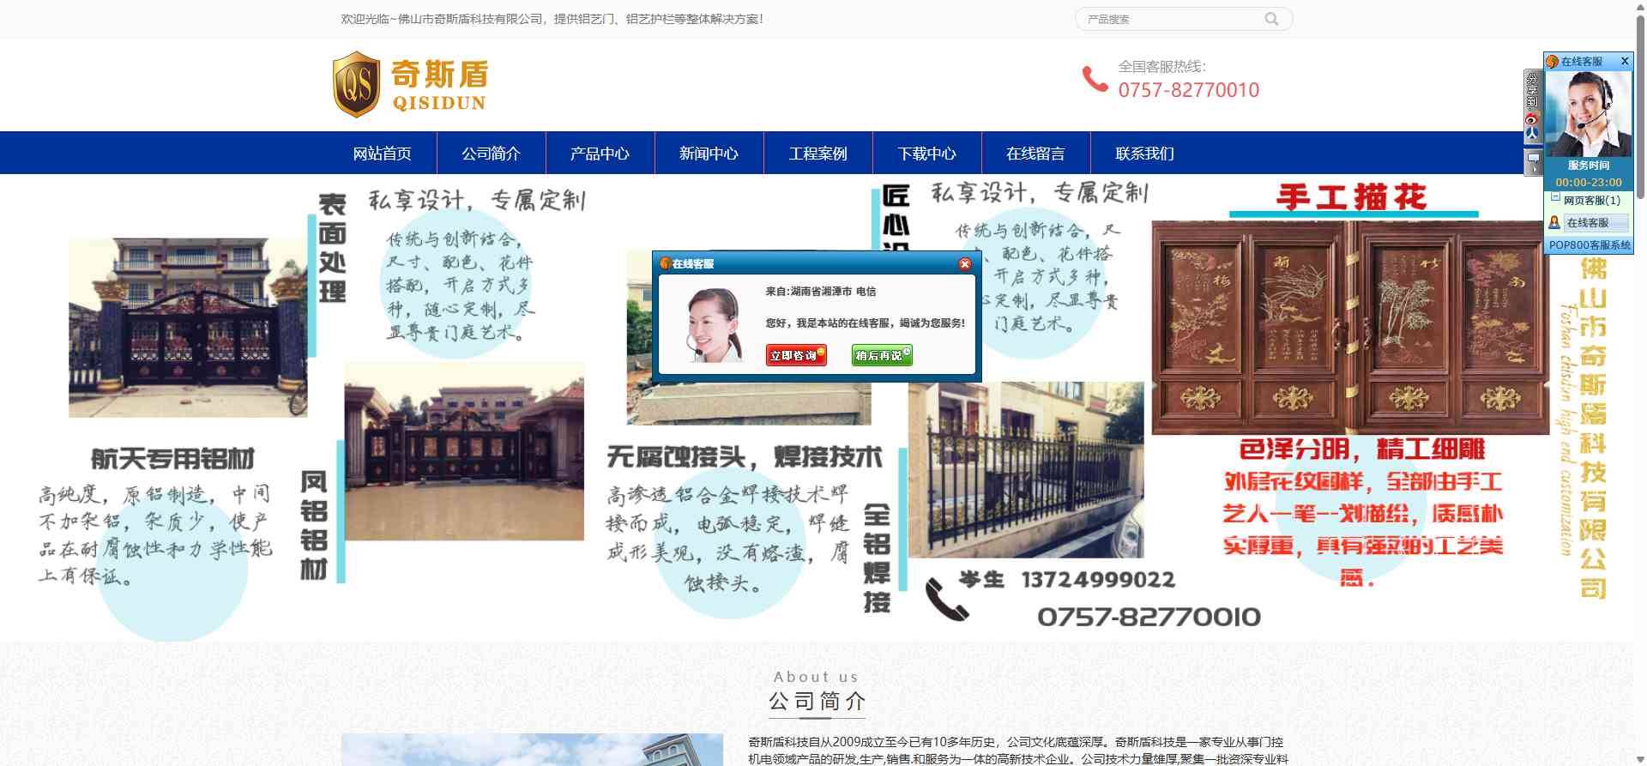Click the 在线客服 agent link
The width and height of the screenshot is (1647, 766).
click(x=1588, y=223)
